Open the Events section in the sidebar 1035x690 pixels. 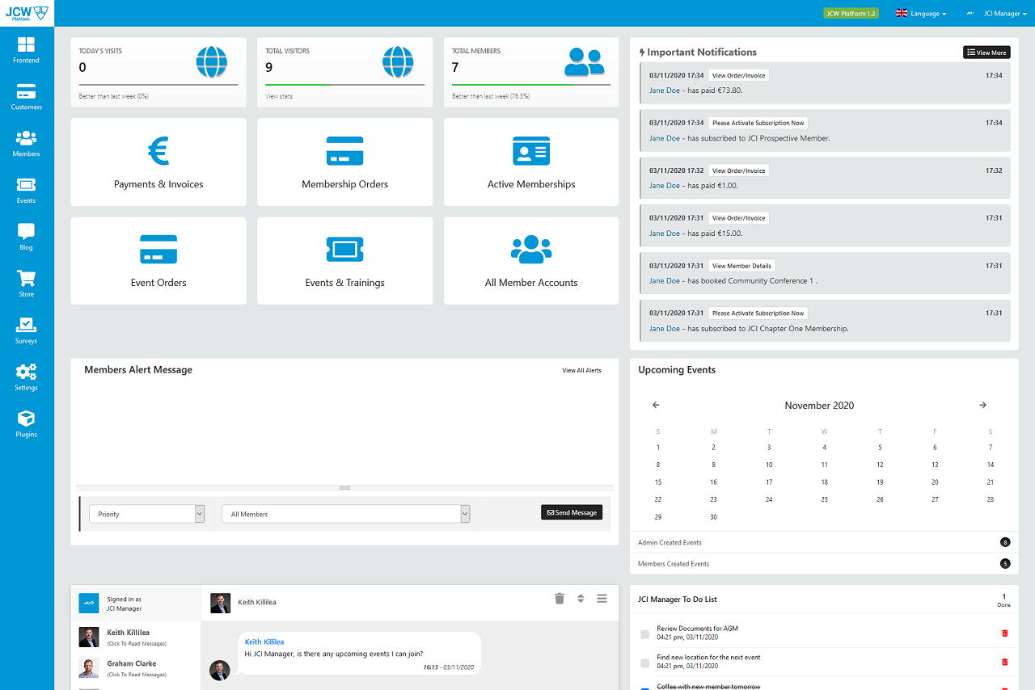coord(26,189)
